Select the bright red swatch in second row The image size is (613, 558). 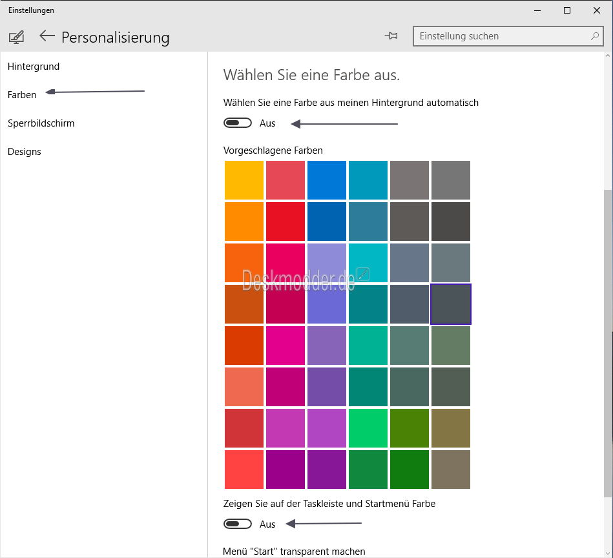286,222
